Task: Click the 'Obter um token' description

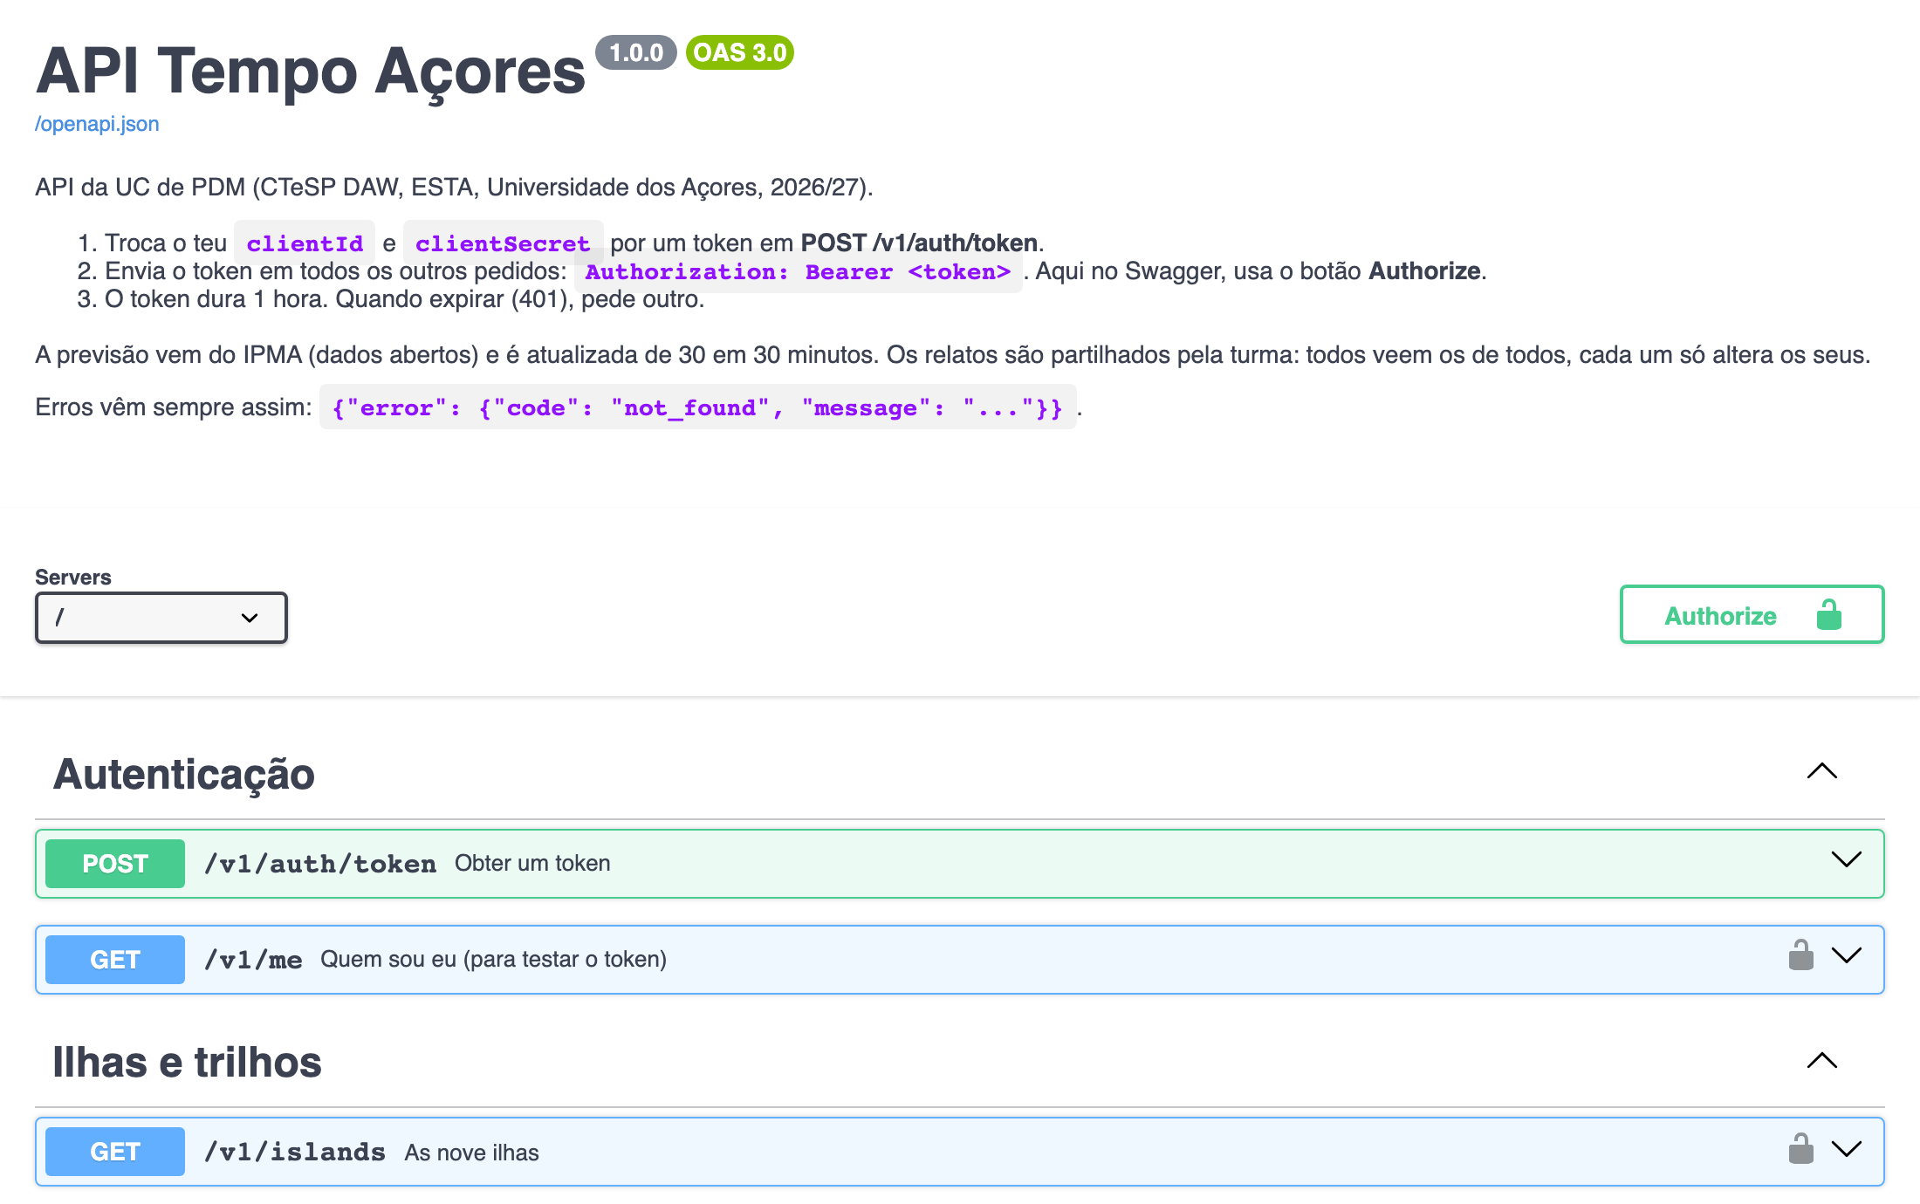Action: pyautogui.click(x=532, y=864)
